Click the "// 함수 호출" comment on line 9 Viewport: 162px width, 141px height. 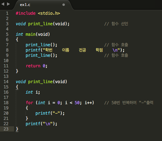pos(116,55)
